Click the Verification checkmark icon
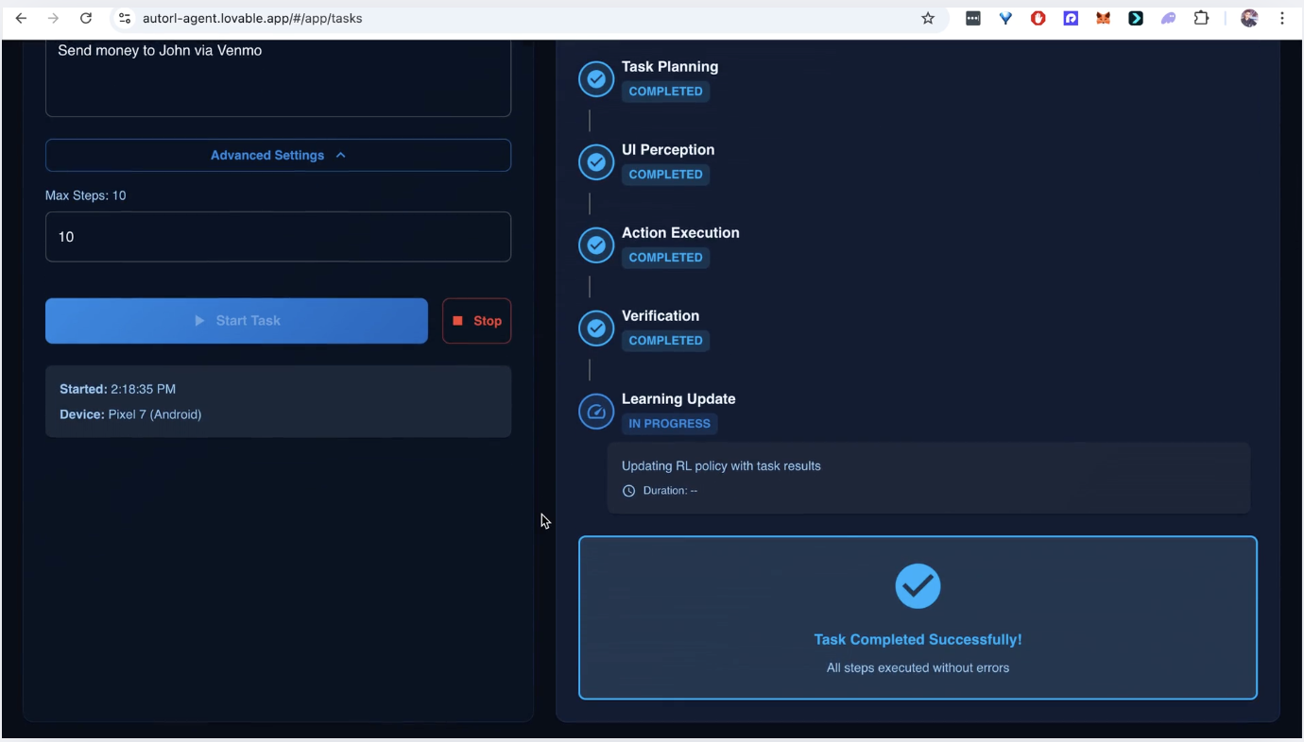This screenshot has height=742, width=1304. tap(596, 329)
